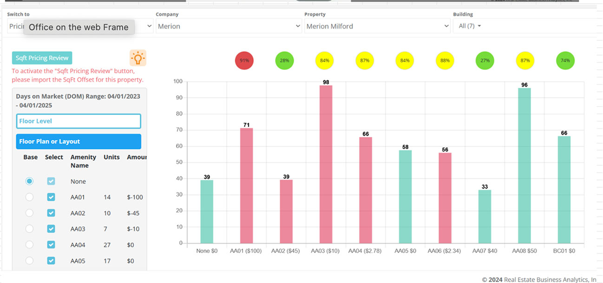Click the Days on Market range text
The width and height of the screenshot is (603, 283).
point(78,101)
